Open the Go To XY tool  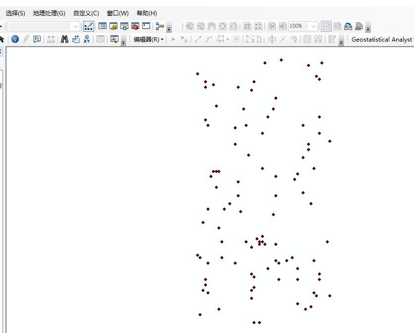87,39
